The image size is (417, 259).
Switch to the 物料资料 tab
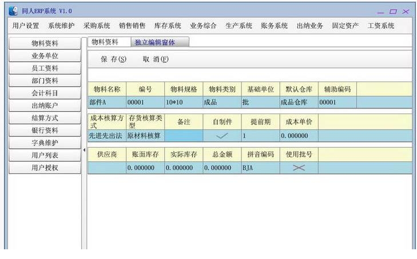click(109, 42)
